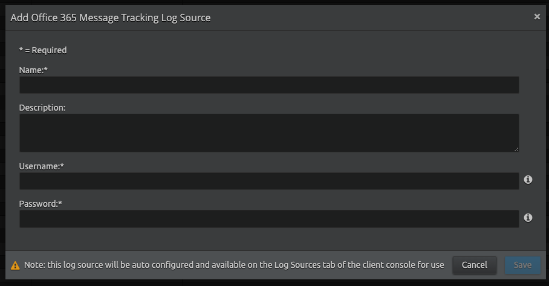Image resolution: width=549 pixels, height=286 pixels.
Task: Click the Password info icon
Action: pyautogui.click(x=528, y=218)
